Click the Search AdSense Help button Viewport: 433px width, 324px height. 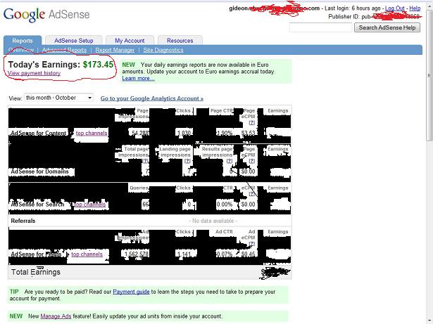point(387,27)
